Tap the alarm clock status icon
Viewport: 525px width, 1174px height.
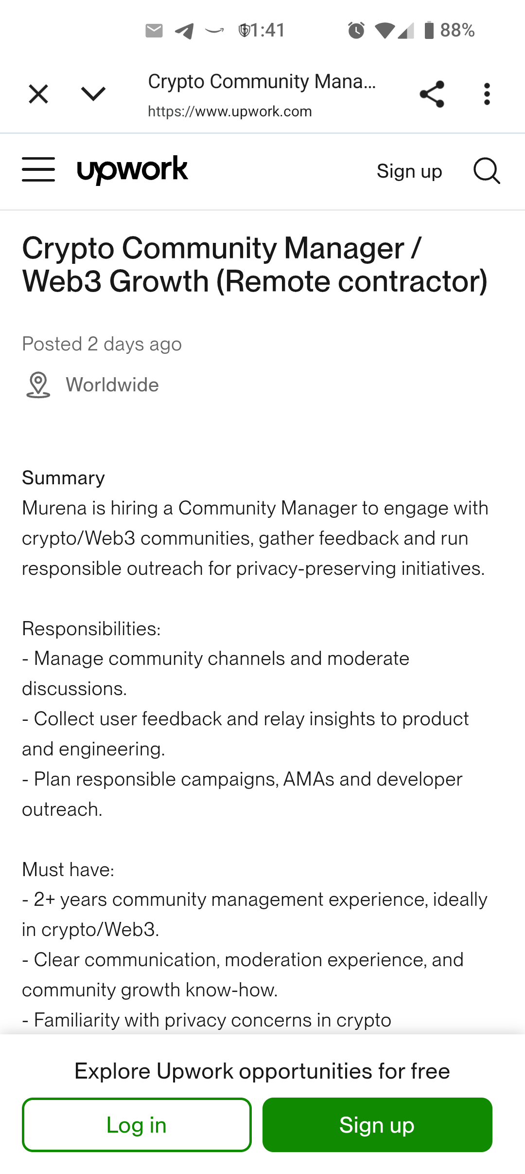click(356, 30)
